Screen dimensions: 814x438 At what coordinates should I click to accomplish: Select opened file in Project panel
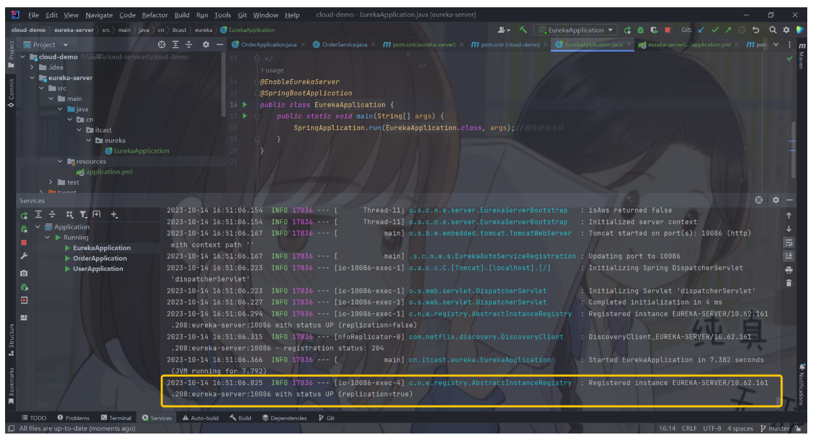pos(162,45)
